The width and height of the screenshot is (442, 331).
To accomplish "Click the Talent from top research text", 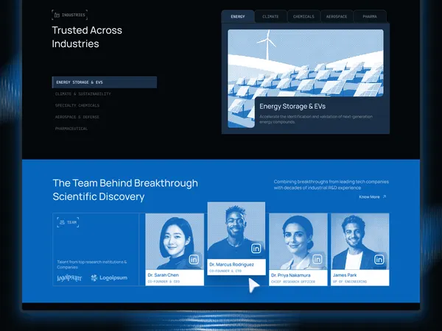I will point(92,265).
